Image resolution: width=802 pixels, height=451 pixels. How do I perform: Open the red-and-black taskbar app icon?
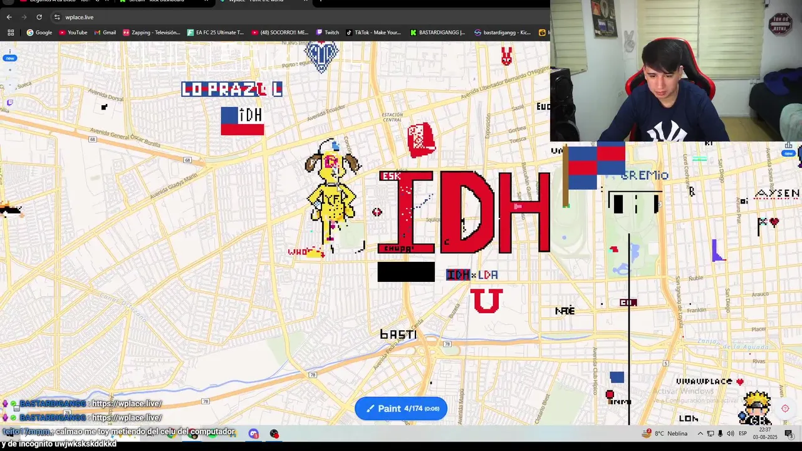click(x=274, y=433)
